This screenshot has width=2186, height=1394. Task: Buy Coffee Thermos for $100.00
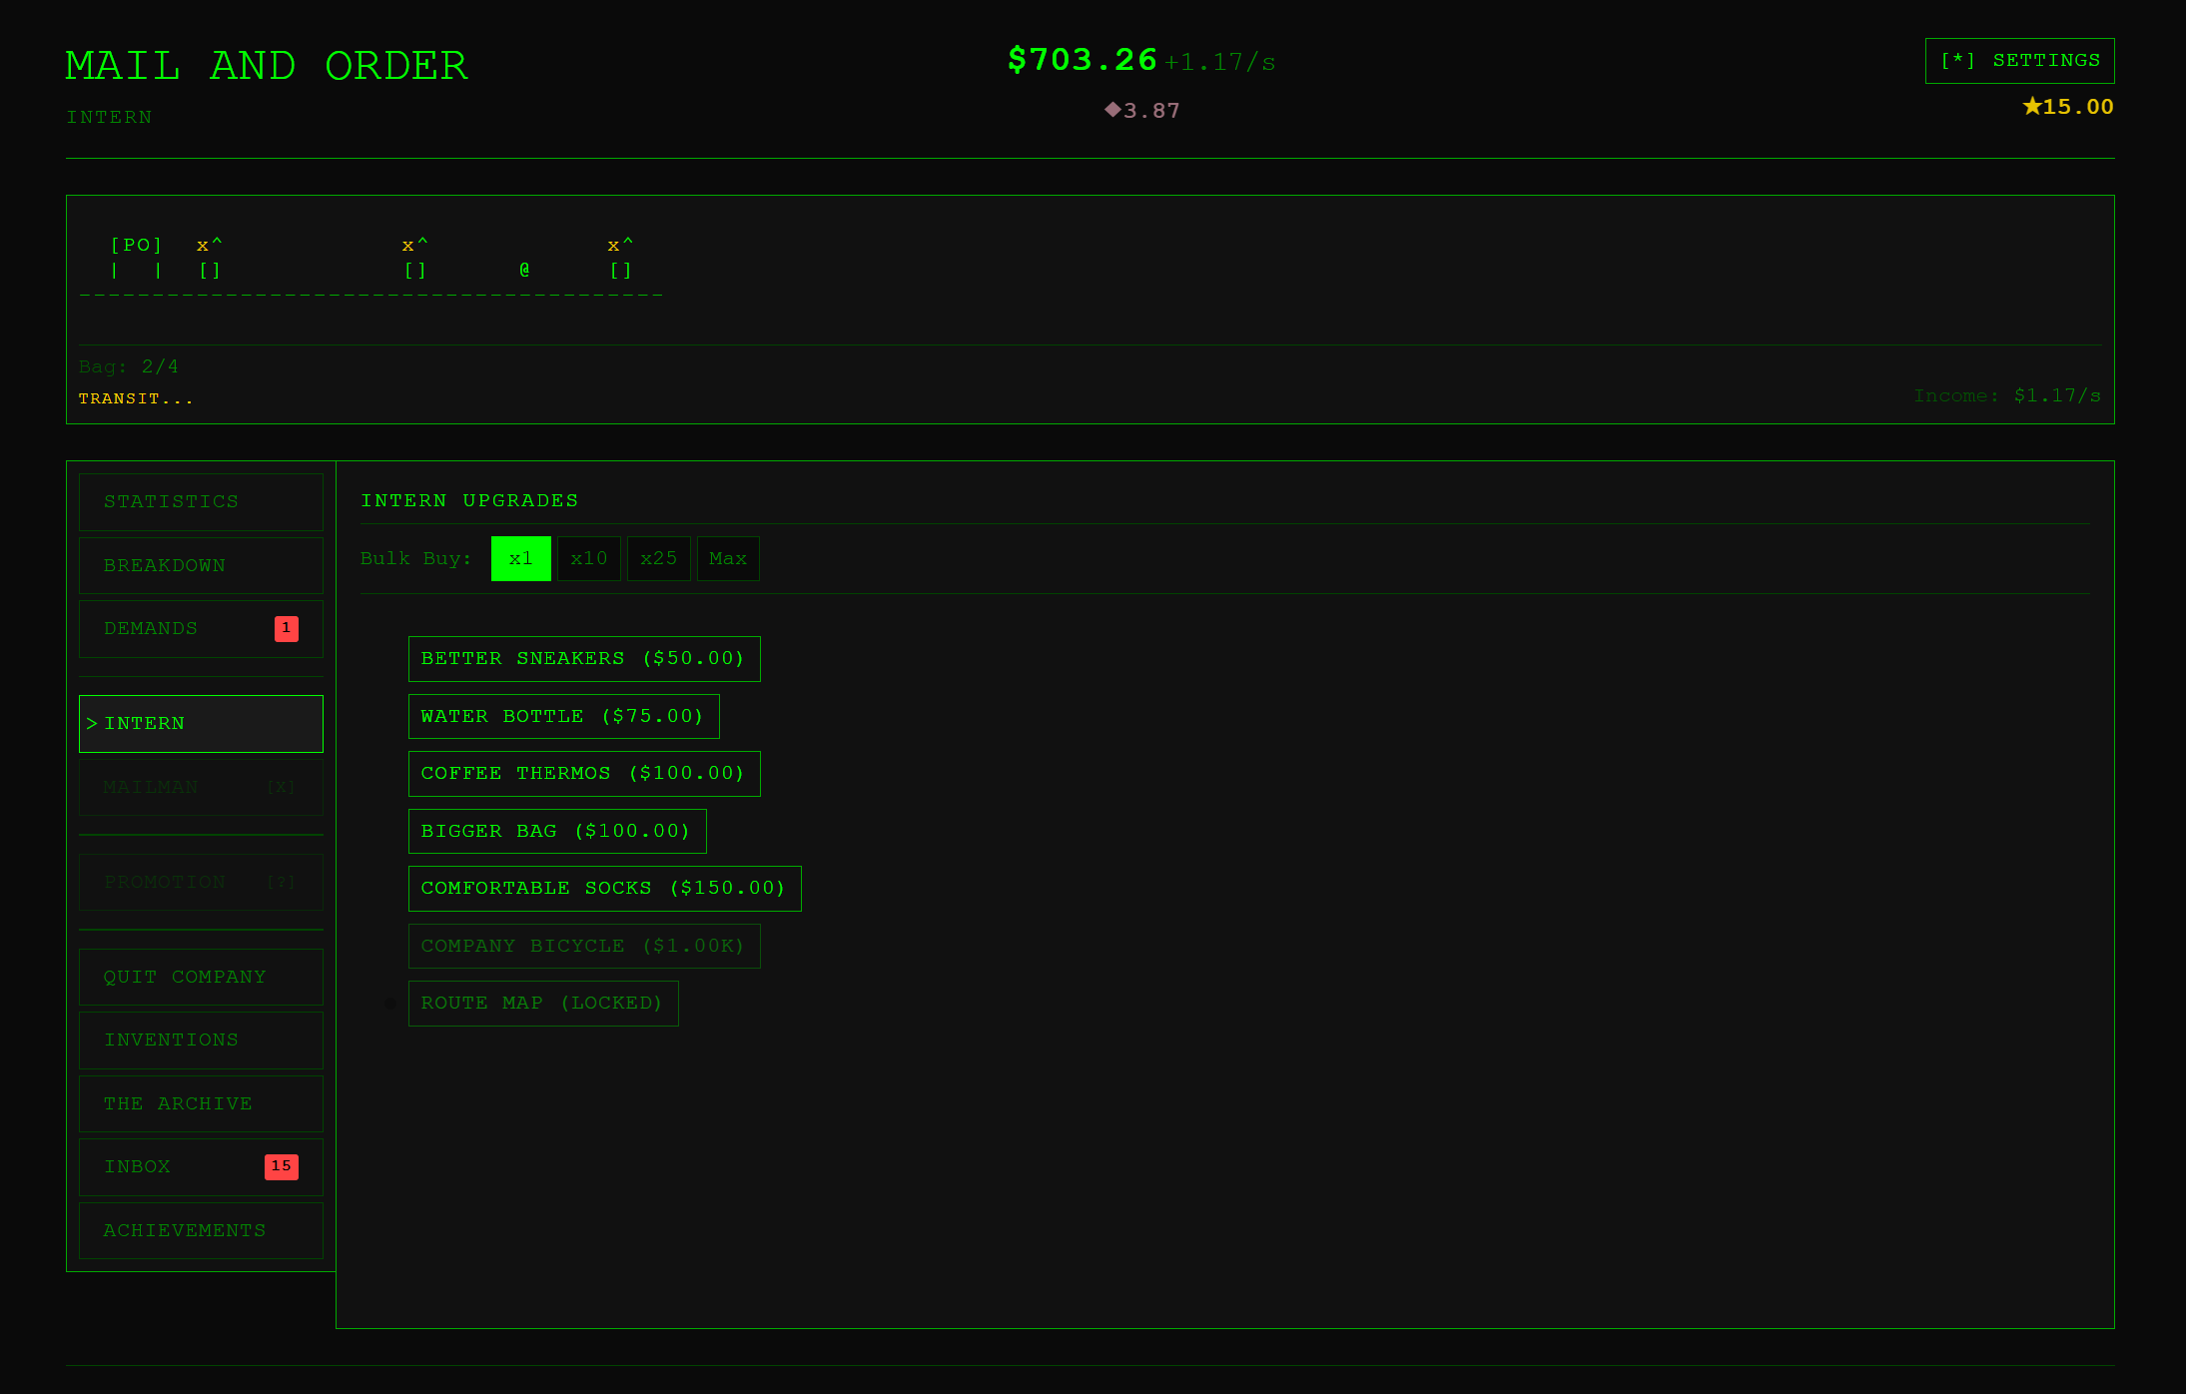pyautogui.click(x=584, y=774)
